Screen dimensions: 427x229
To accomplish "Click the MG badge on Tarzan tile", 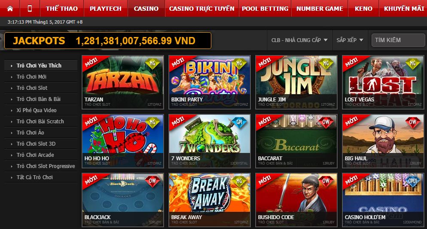I will pyautogui.click(x=152, y=64).
